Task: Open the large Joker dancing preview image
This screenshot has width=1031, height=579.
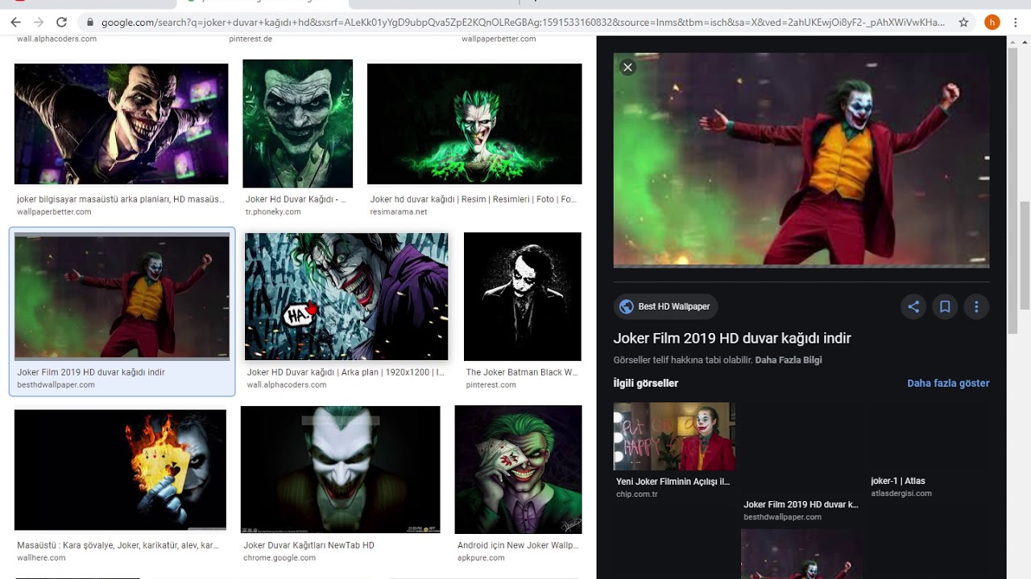Action: click(x=801, y=160)
